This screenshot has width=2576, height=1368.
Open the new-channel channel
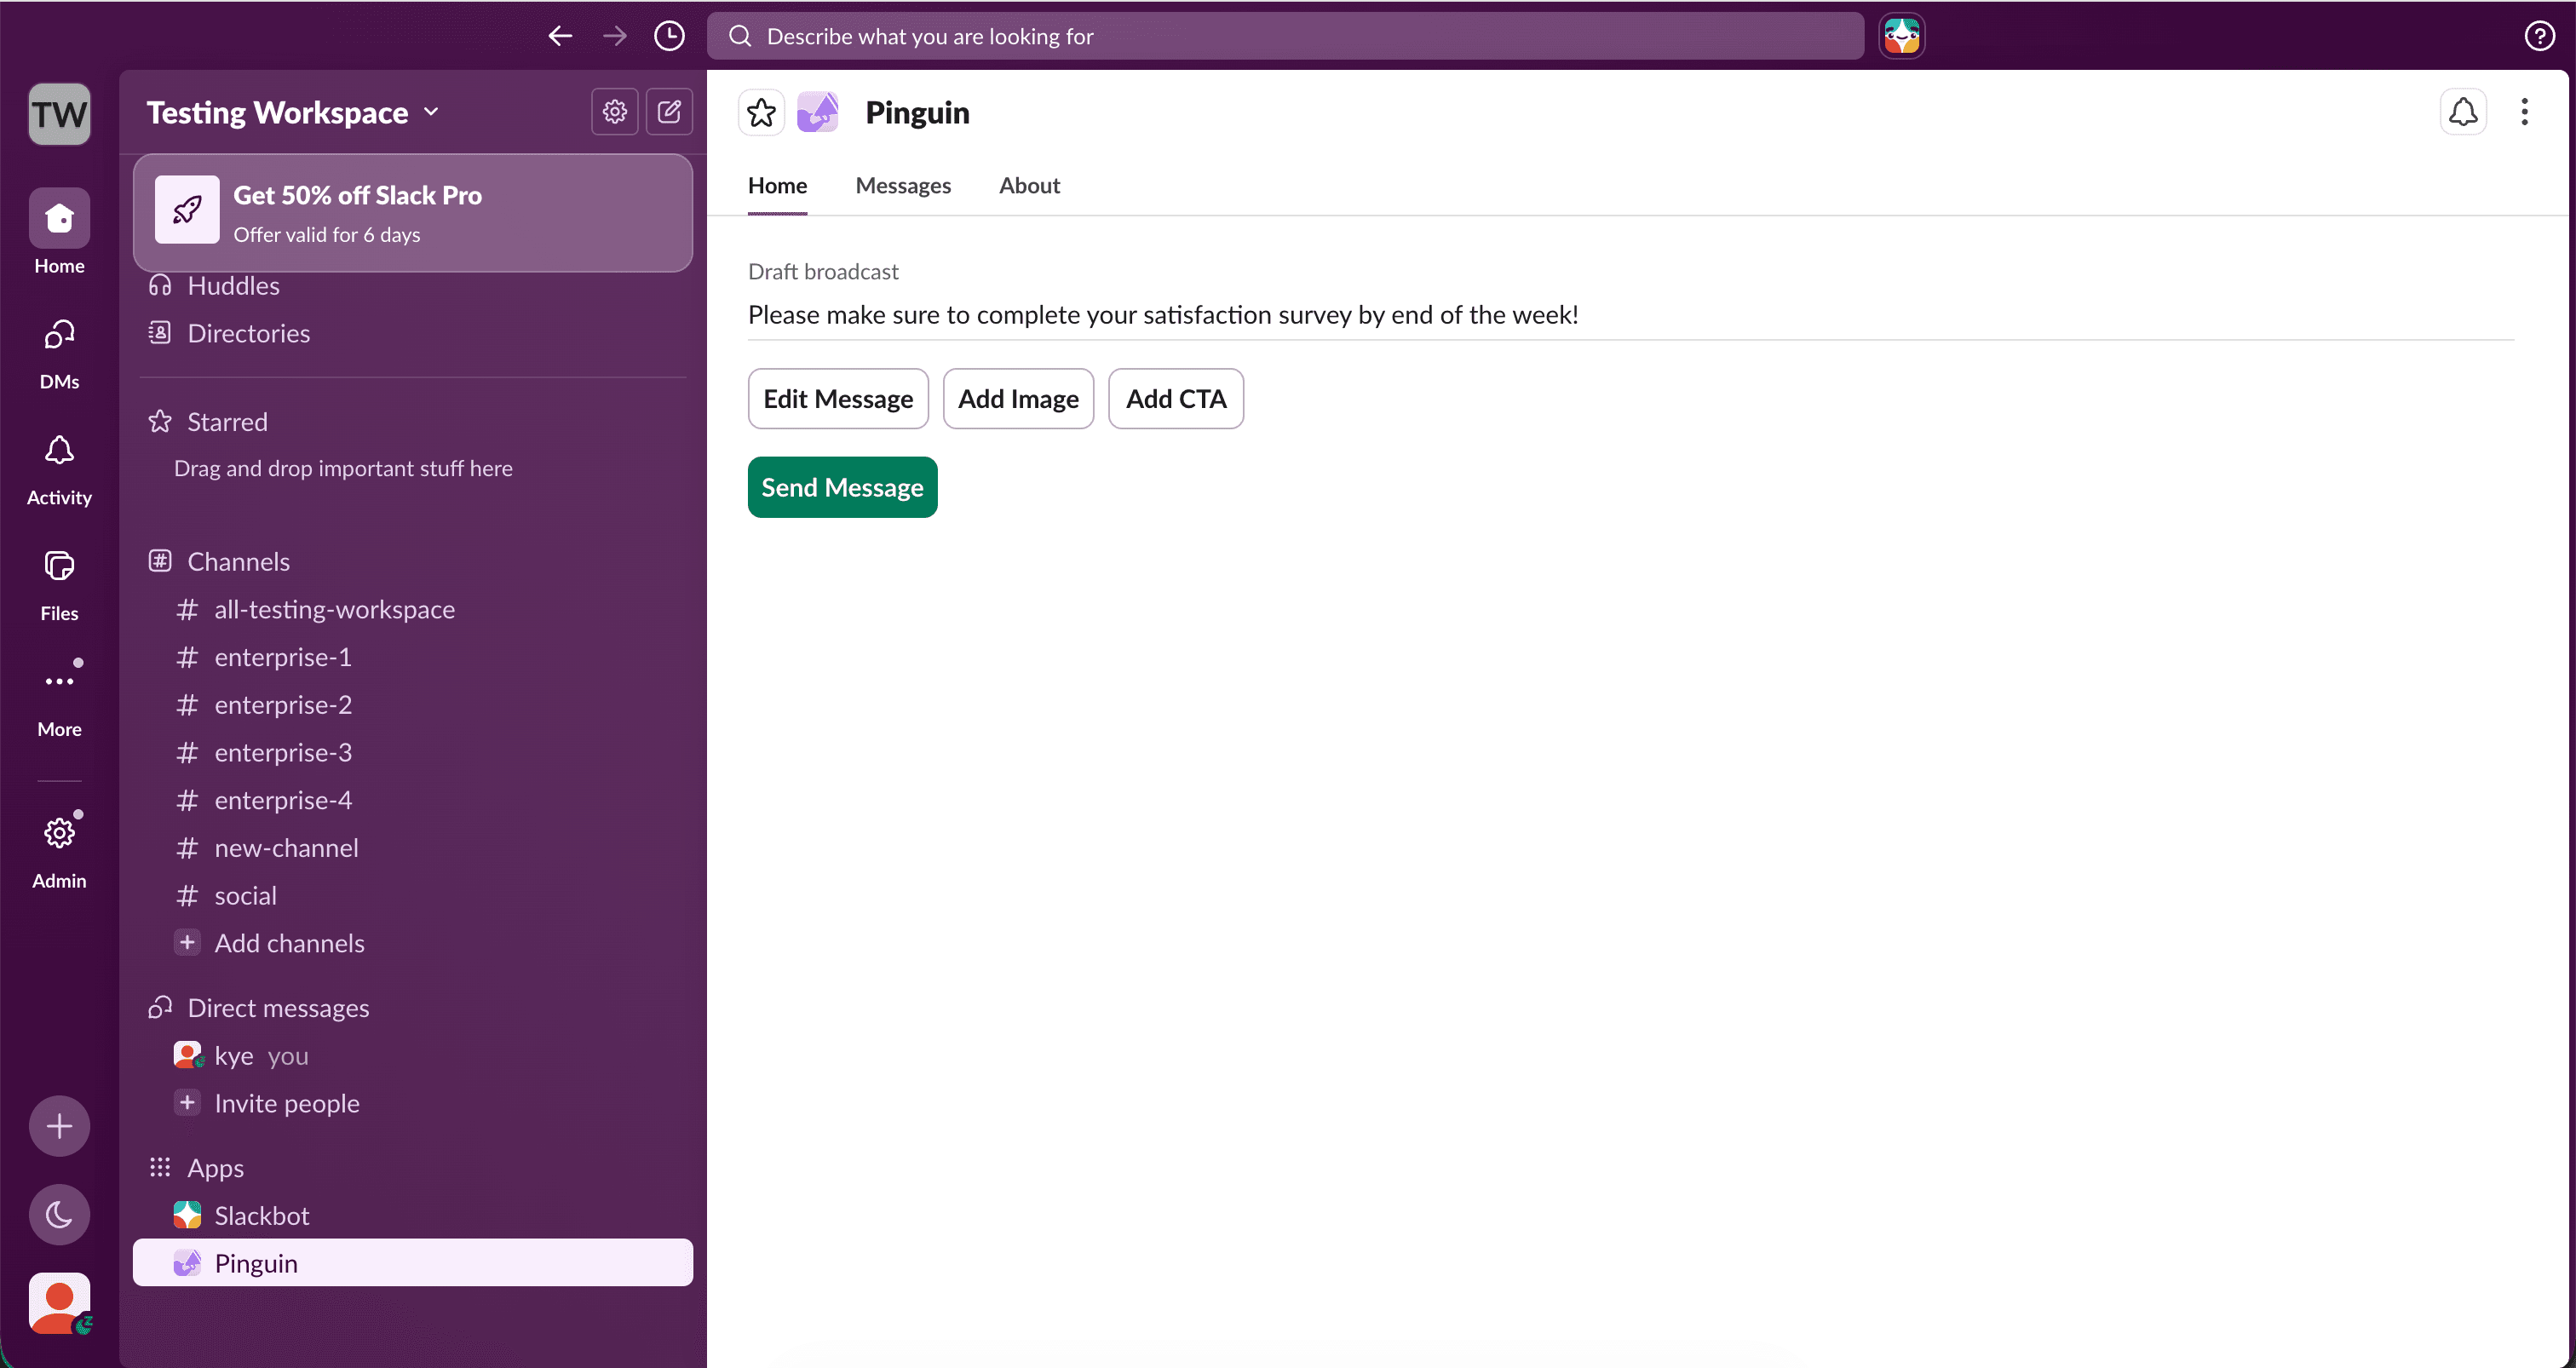pos(413,848)
